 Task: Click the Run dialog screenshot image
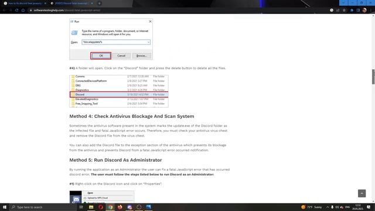pyautogui.click(x=111, y=39)
